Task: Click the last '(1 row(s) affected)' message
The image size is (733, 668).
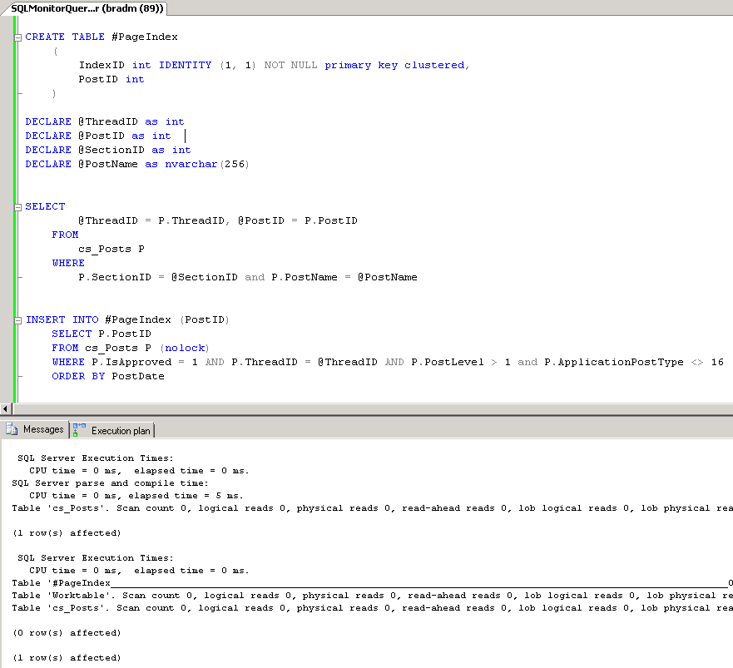Action: tap(67, 658)
